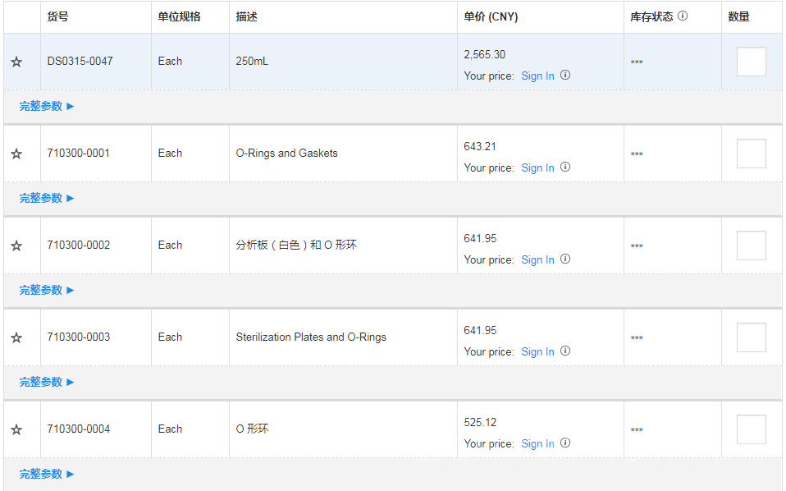Enter quantity for DS0315-0047

point(751,62)
